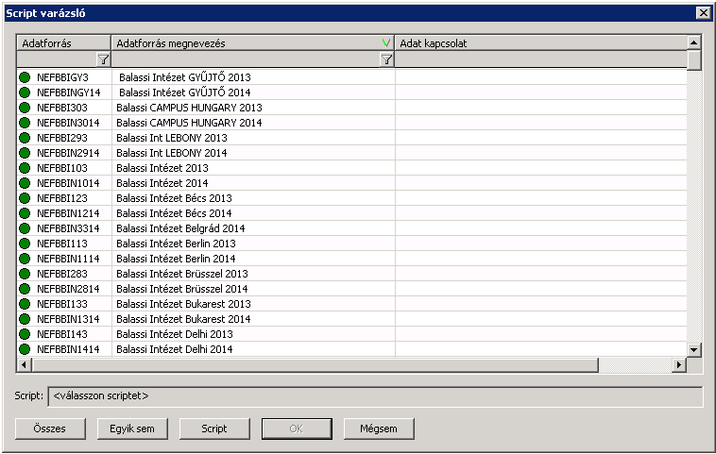Select row Balassi Intézet Bukarest 2014
Screen dimensions: 716x454
point(352,319)
